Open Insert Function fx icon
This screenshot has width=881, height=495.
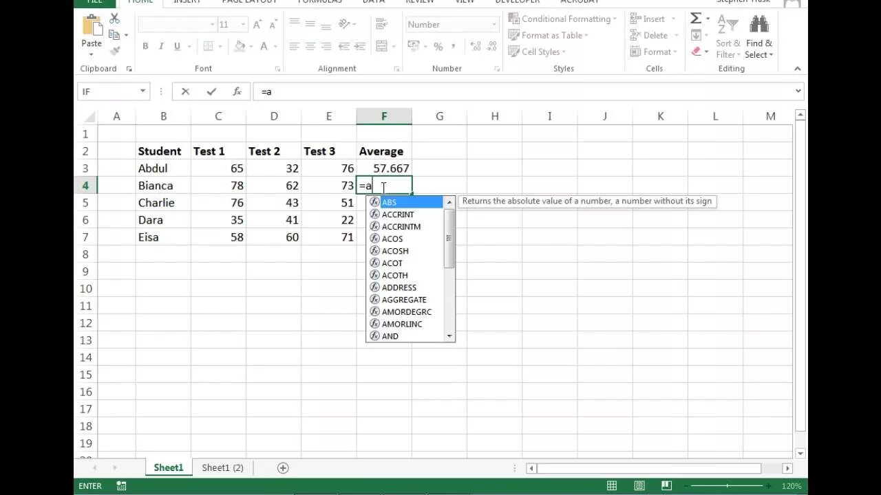(237, 91)
